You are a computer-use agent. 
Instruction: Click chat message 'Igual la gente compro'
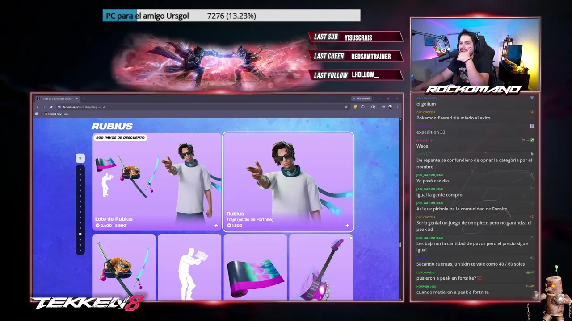click(x=439, y=195)
